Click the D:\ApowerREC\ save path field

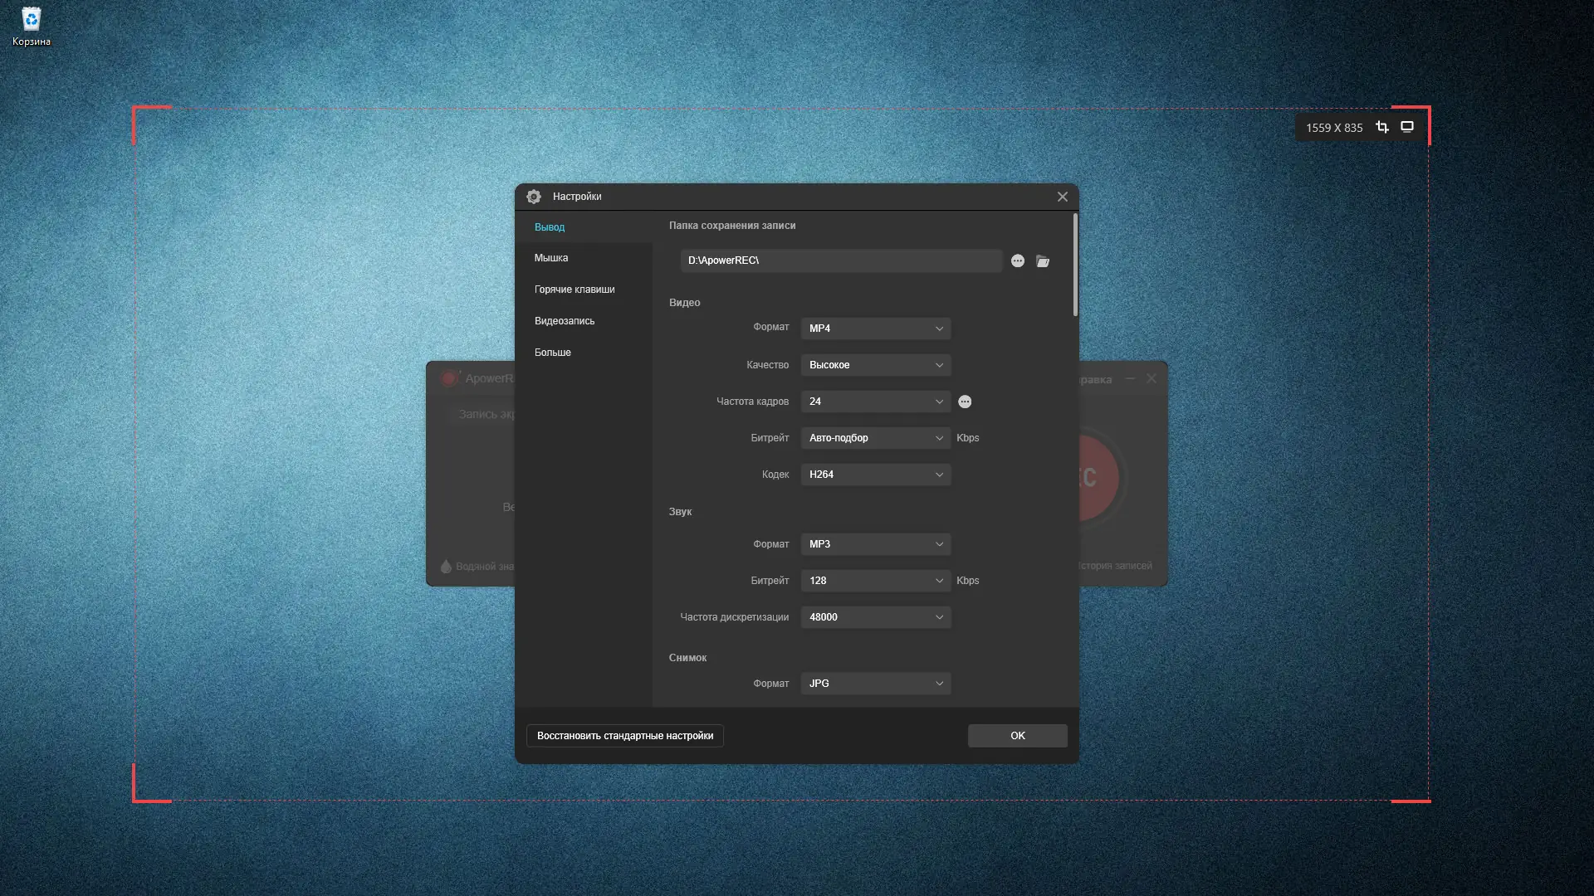click(840, 261)
